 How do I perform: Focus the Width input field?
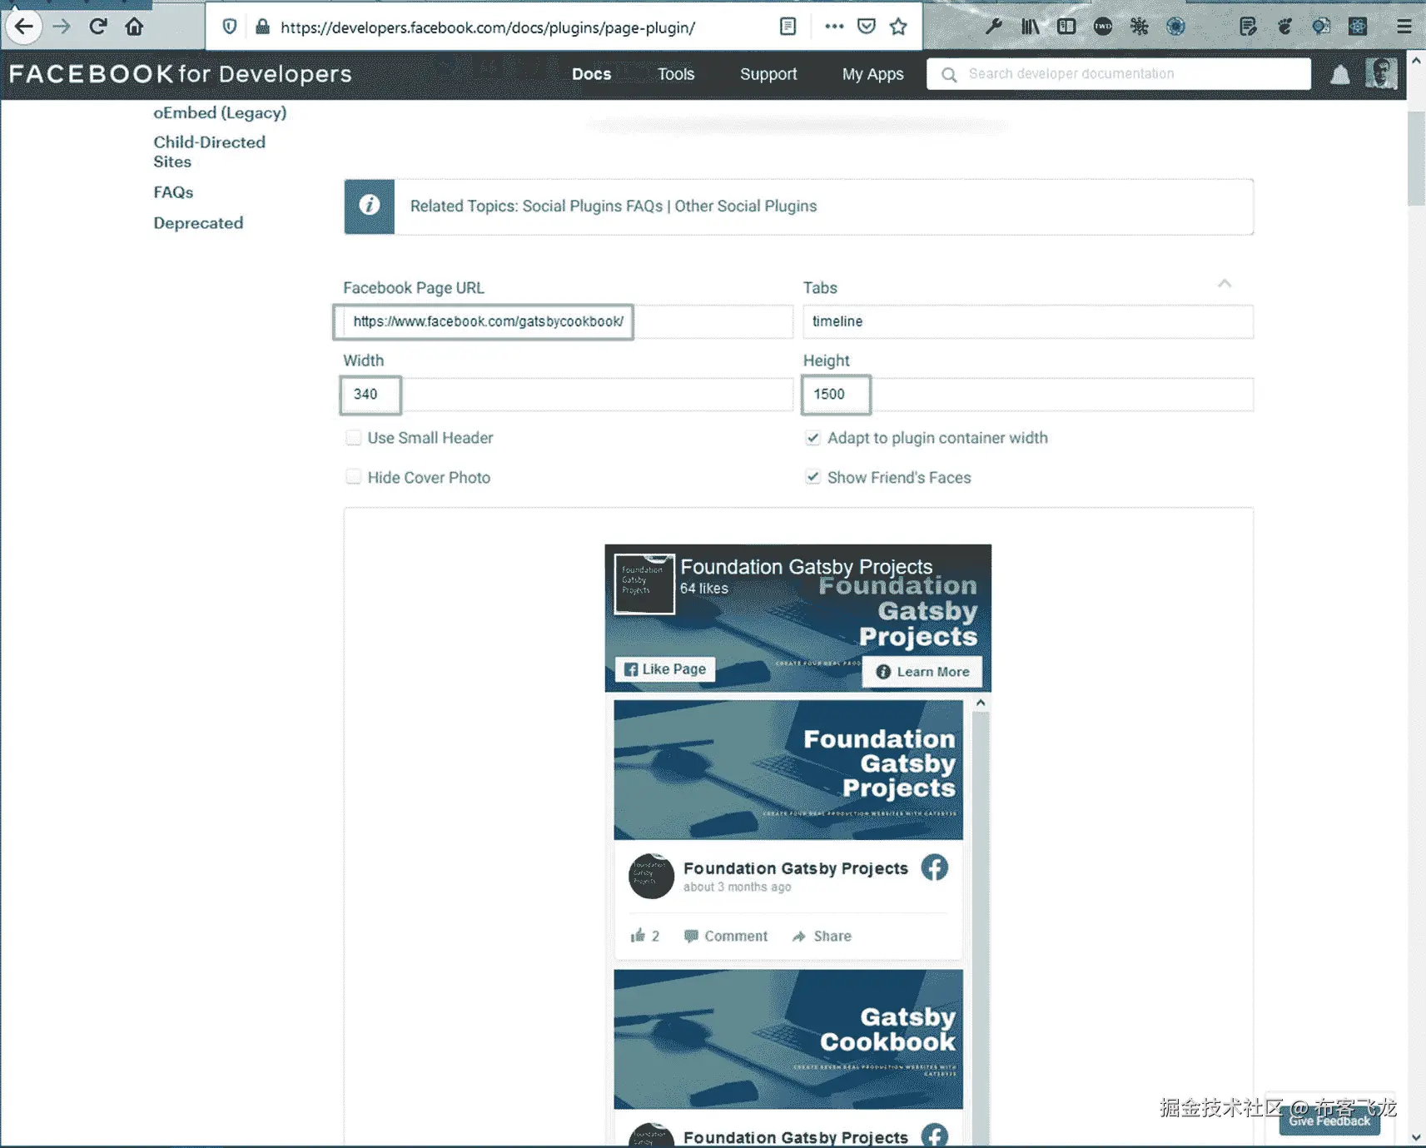pyautogui.click(x=568, y=395)
